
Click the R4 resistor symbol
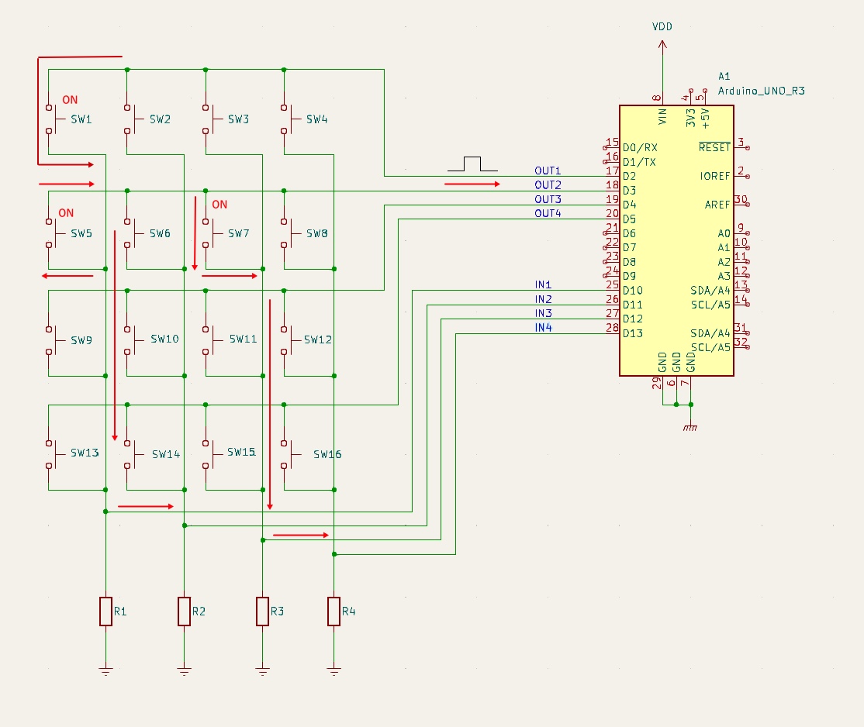[334, 612]
